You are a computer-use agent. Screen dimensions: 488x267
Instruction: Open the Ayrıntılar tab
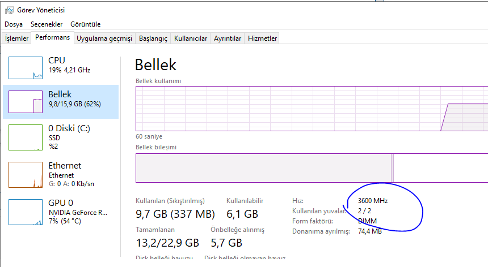[x=228, y=38]
